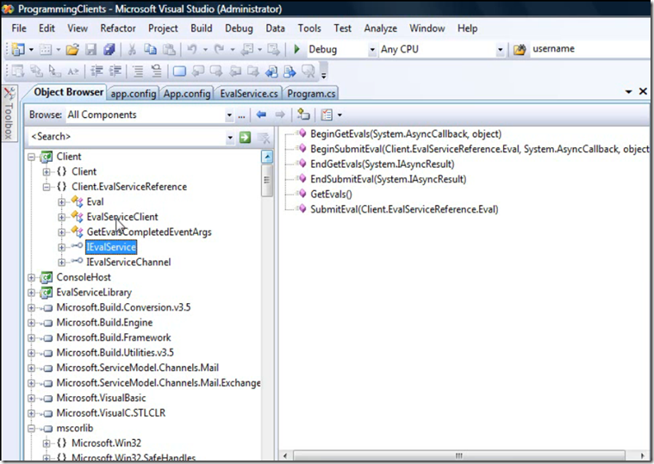Click the Object Browser Forward arrow

[280, 114]
